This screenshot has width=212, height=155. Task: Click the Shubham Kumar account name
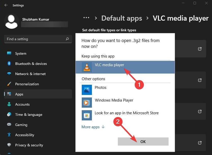tap(36, 19)
